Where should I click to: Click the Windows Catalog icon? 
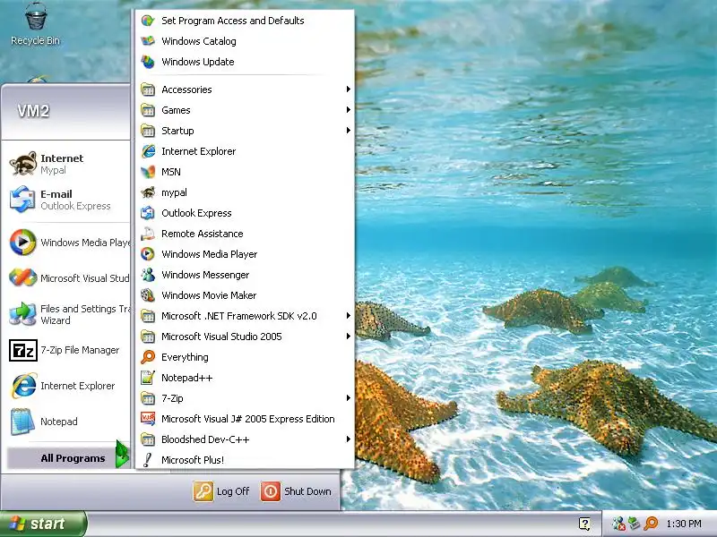click(148, 41)
